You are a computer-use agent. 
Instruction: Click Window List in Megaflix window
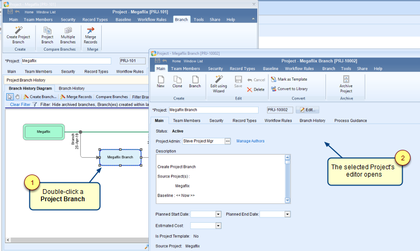(46, 12)
